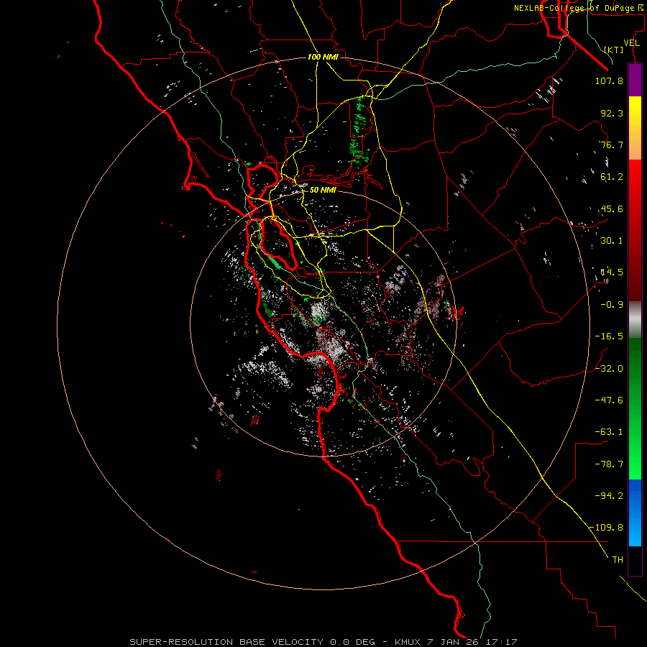This screenshot has height=647, width=647.
Task: Select the 92.3 velocity scale value
Action: tap(612, 113)
